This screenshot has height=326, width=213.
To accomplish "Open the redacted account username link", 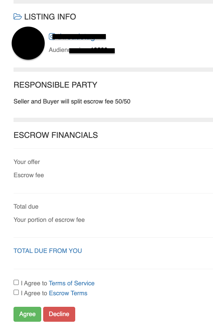I will (x=79, y=37).
